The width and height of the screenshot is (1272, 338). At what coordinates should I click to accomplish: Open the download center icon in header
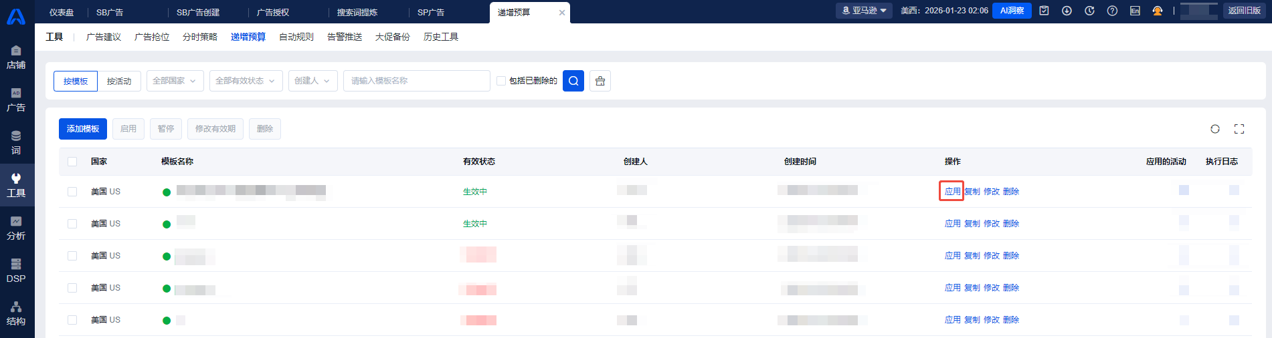1067,11
